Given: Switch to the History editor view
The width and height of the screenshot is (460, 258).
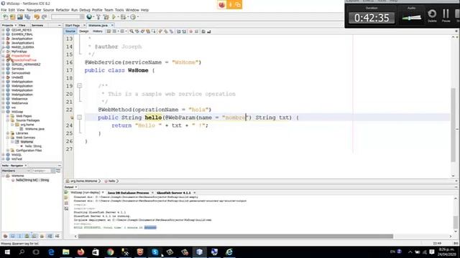Looking at the screenshot, I should click(98, 32).
